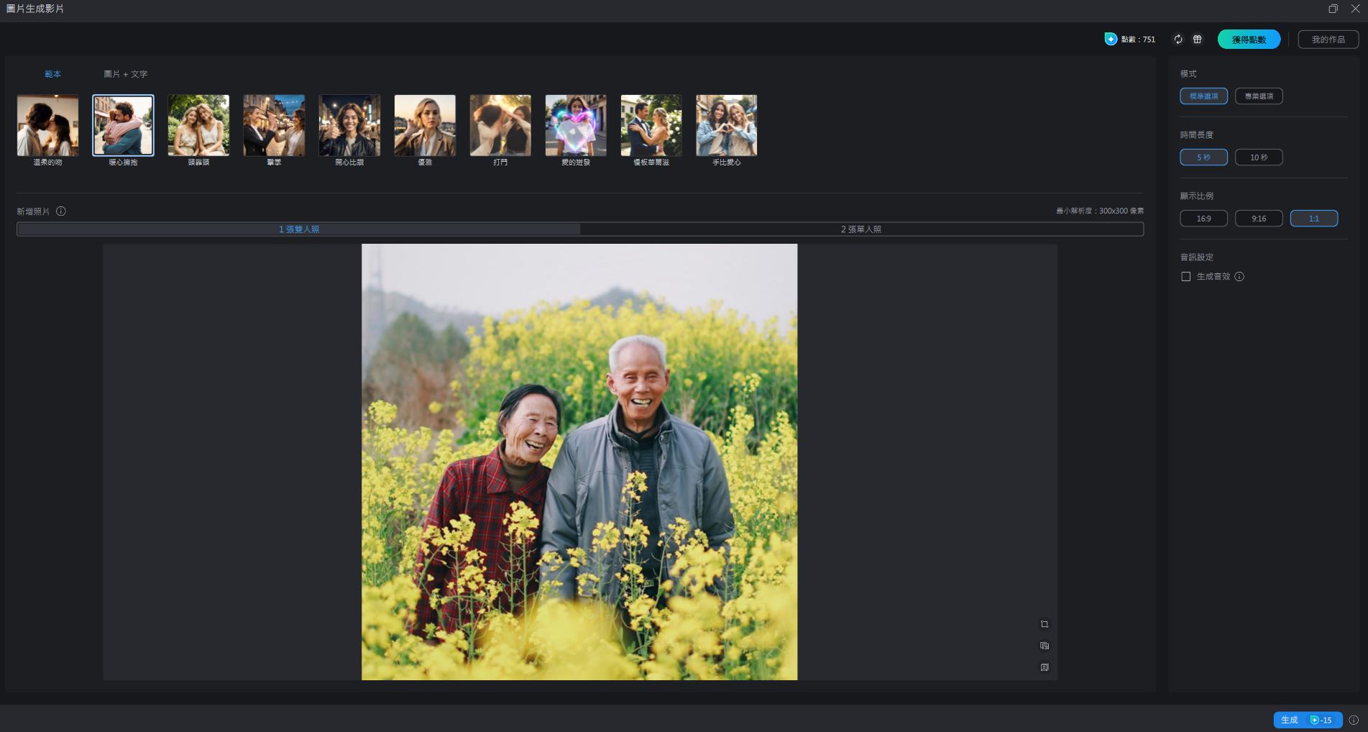This screenshot has width=1368, height=732.
Task: Open the gift box icon
Action: [x=1198, y=40]
